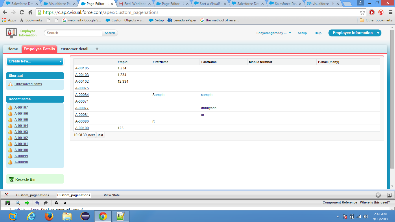Undo with the blue back-arrow editor icon

(x=37, y=203)
